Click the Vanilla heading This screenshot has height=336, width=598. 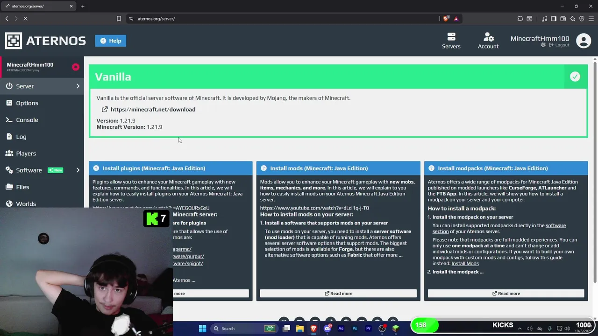113,77
